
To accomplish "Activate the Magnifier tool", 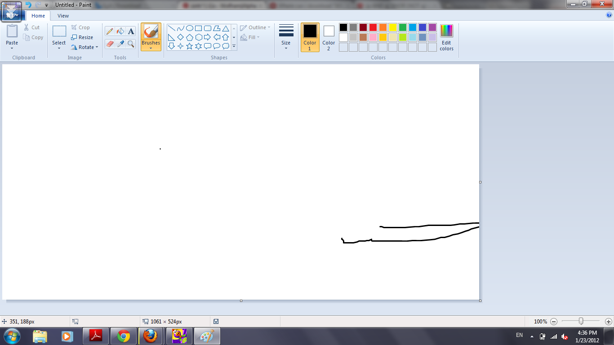I will pyautogui.click(x=130, y=44).
